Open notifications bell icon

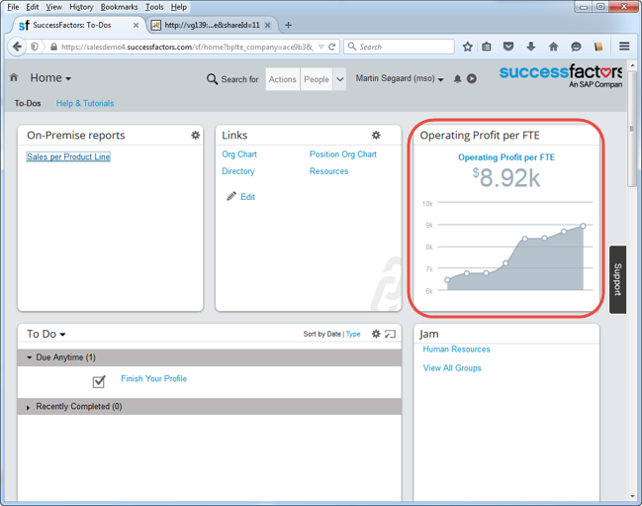[x=457, y=78]
